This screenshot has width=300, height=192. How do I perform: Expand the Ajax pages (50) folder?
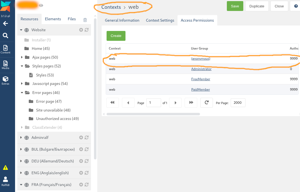click(22, 57)
